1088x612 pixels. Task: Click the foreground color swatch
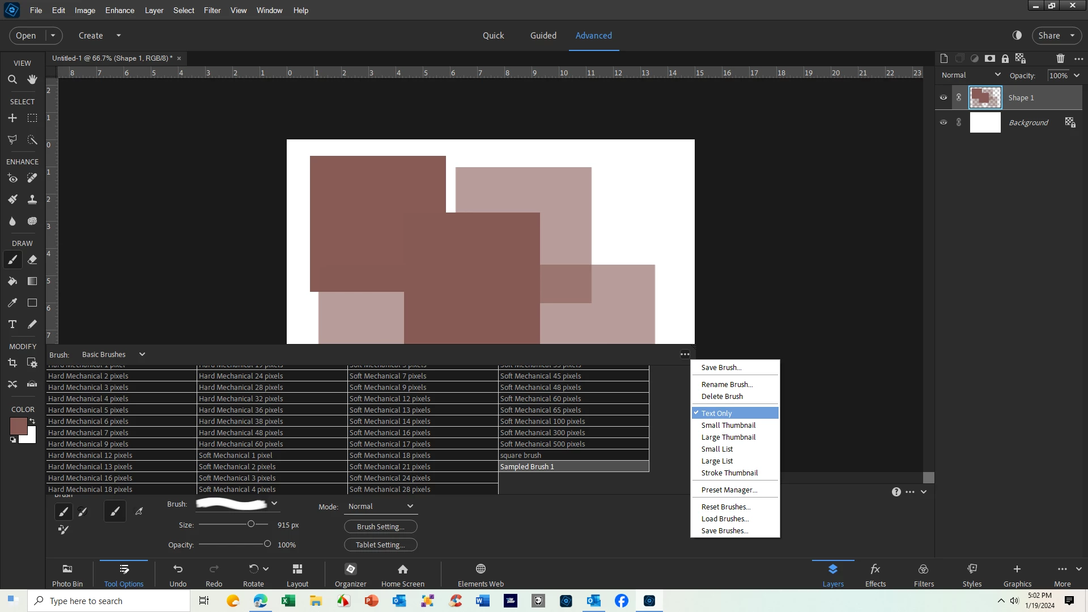18,426
